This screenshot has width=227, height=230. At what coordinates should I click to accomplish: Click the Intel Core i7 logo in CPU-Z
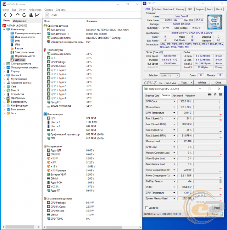point(215,22)
